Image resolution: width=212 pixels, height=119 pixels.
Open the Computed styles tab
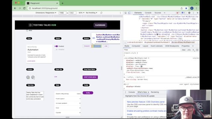point(136,46)
